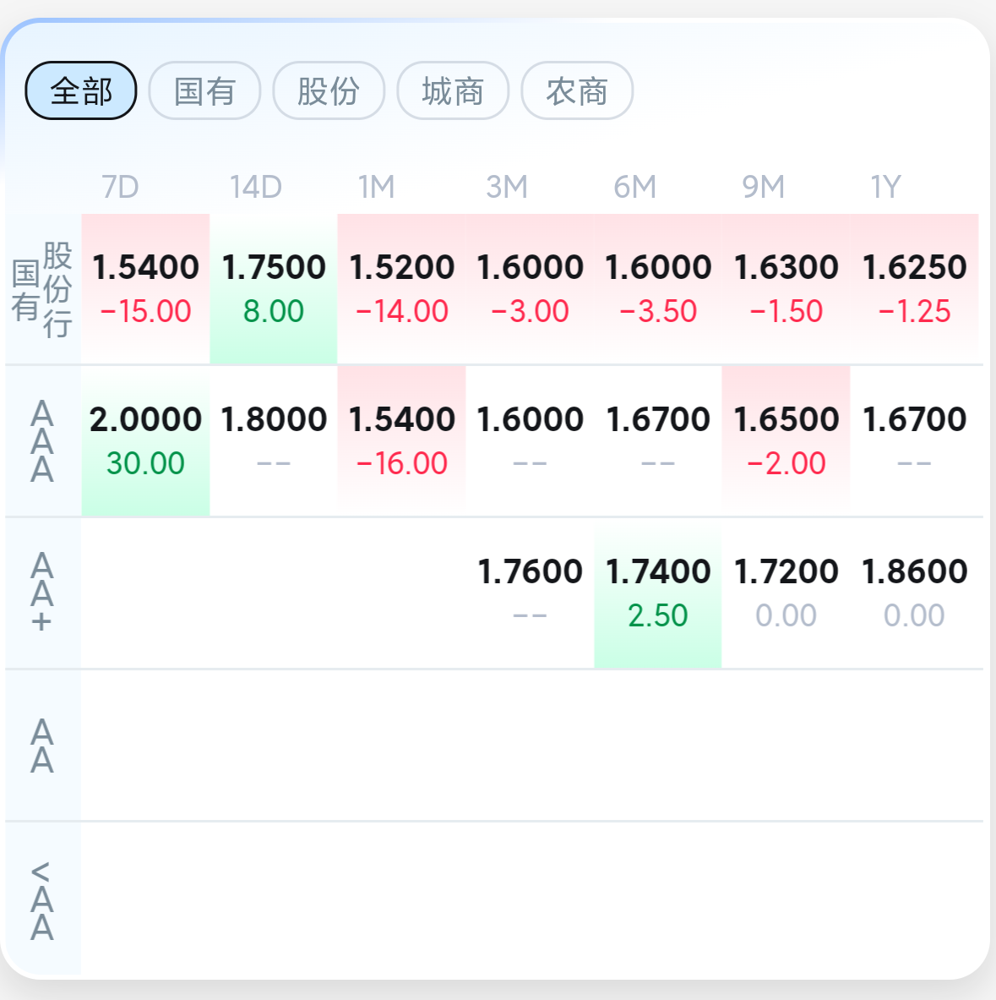Switch to the 国有 filter tab
The height and width of the screenshot is (1000, 996).
click(x=204, y=90)
